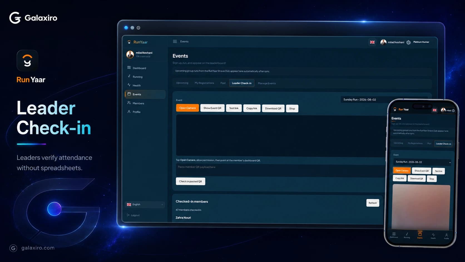Tap phone Leader Check-in tab
Image resolution: width=465 pixels, height=262 pixels.
(444, 144)
